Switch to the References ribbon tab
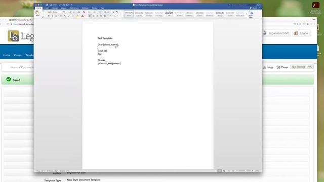This screenshot has height=182, width=324. point(74,8)
